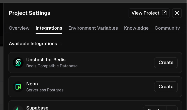Image resolution: width=187 pixels, height=110 pixels.
Task: Click the Serverless Postgres description
Action: 45,90
